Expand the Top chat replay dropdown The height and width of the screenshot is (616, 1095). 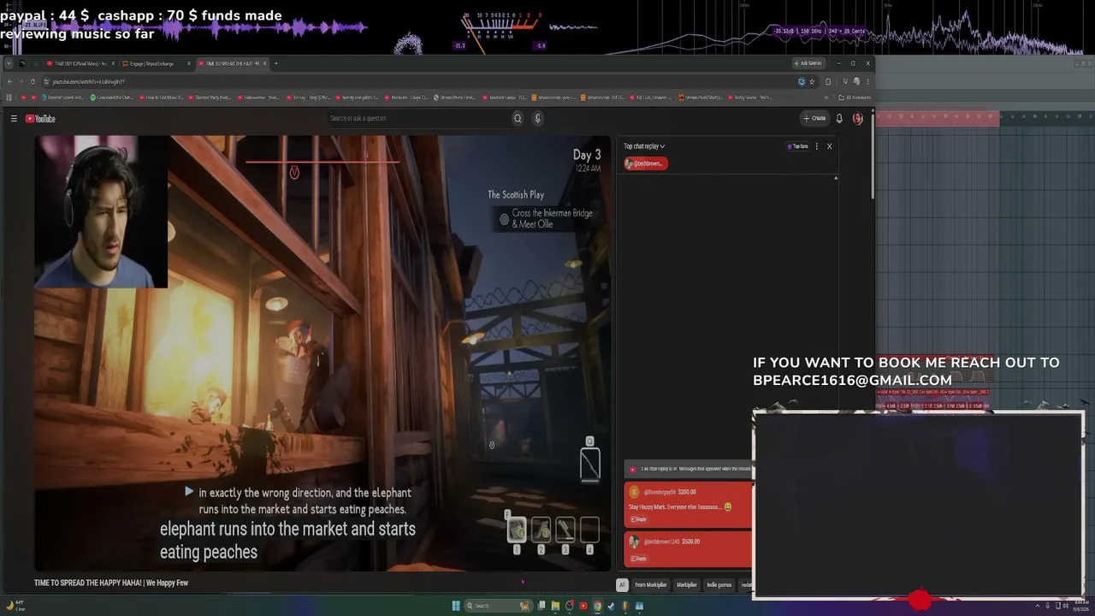tap(644, 146)
